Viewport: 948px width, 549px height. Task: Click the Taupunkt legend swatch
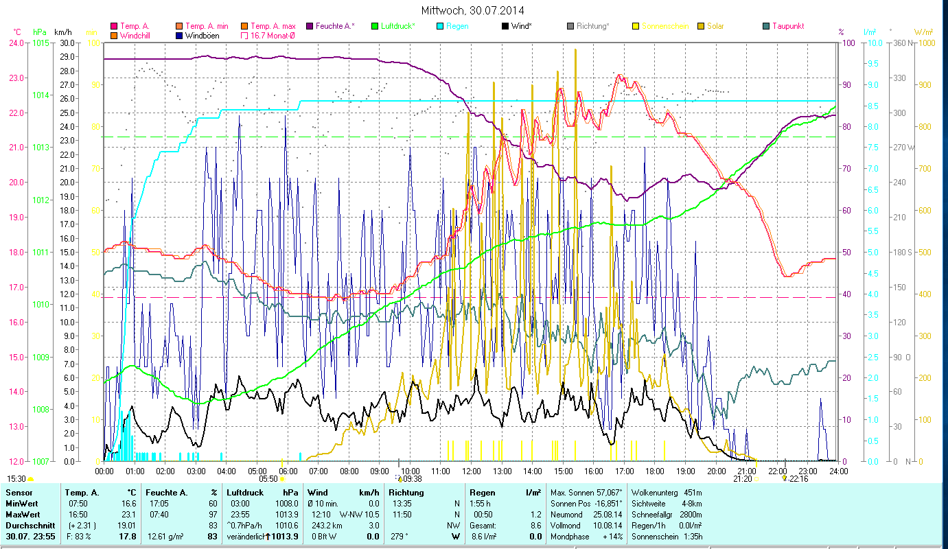tap(766, 26)
